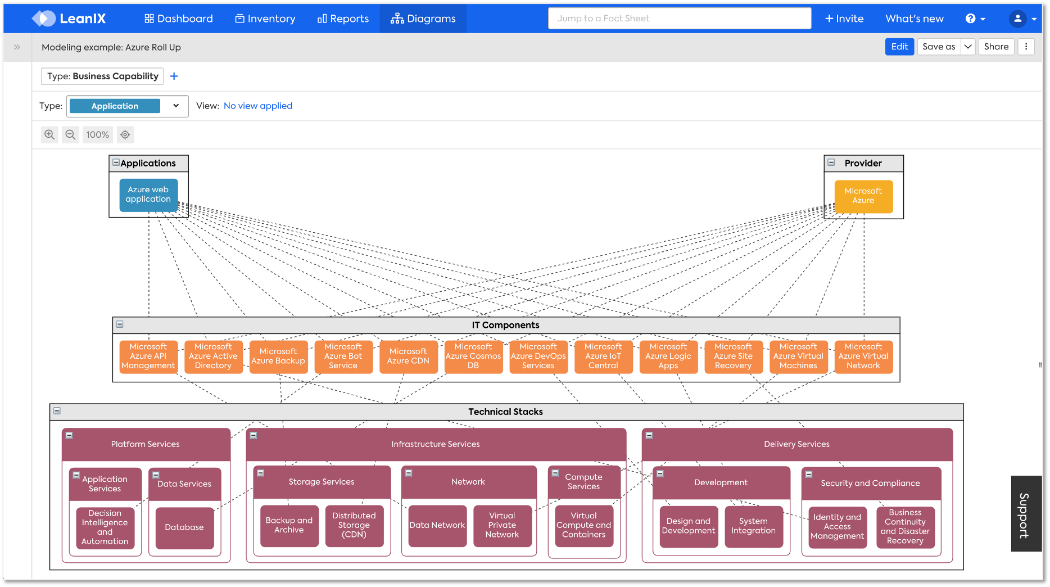
Task: Open the Save as dropdown arrow
Action: [968, 47]
